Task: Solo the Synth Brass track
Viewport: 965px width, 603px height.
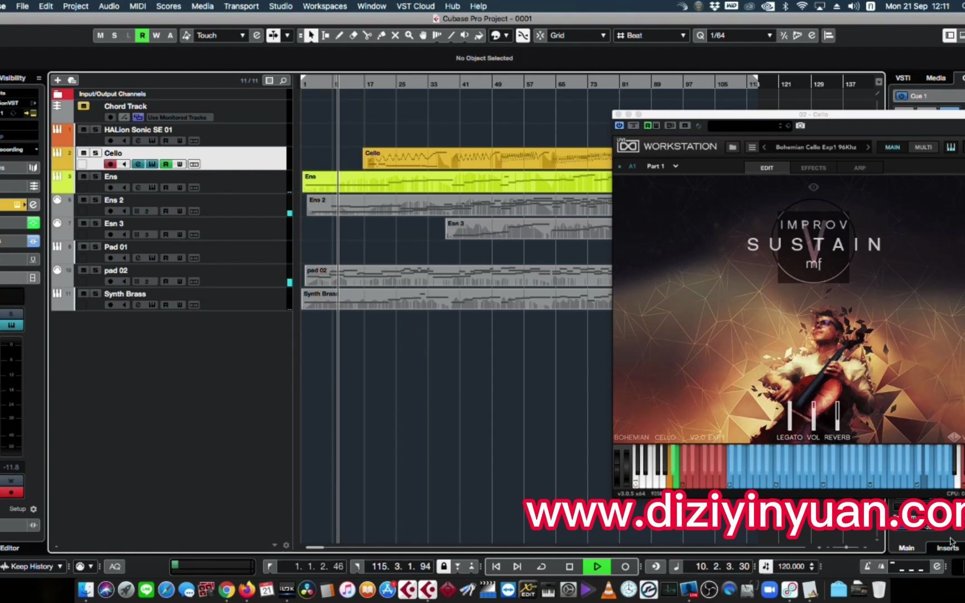Action: (95, 294)
